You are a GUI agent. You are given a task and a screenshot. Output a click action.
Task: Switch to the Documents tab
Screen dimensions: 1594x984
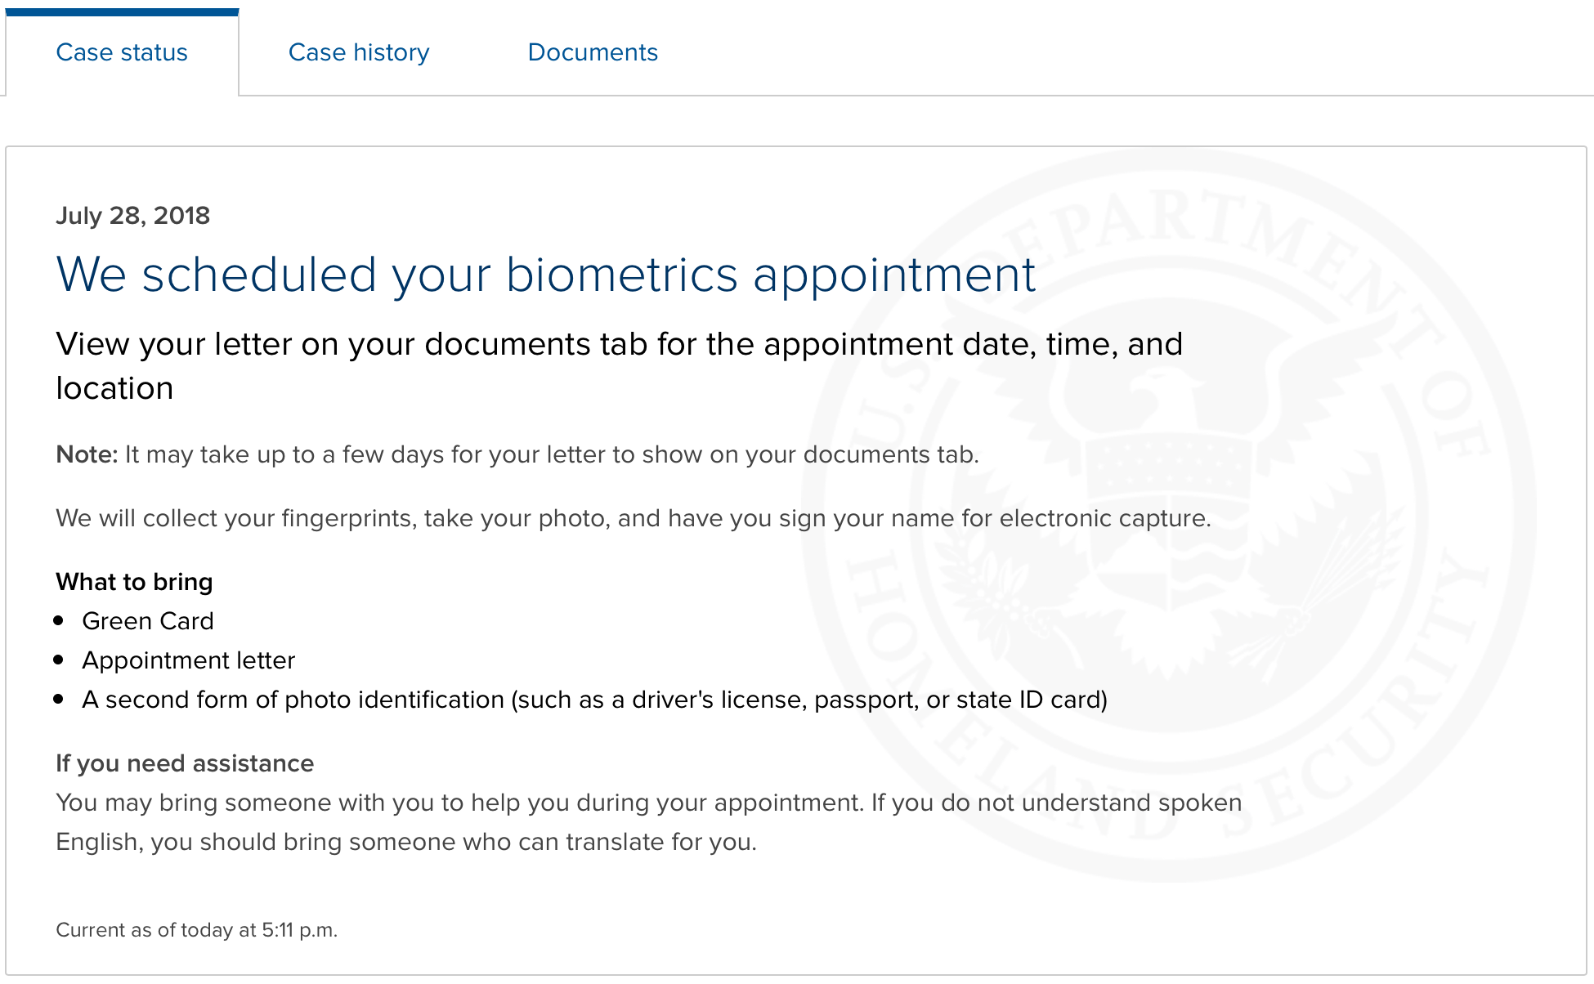(x=593, y=52)
